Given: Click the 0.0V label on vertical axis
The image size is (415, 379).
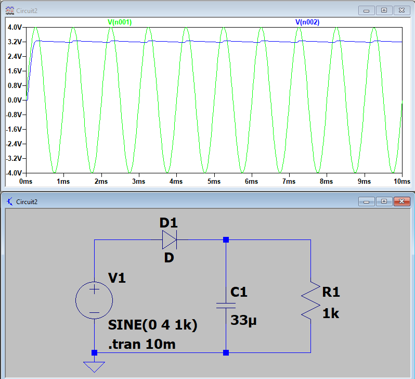Looking at the screenshot, I should [x=15, y=100].
